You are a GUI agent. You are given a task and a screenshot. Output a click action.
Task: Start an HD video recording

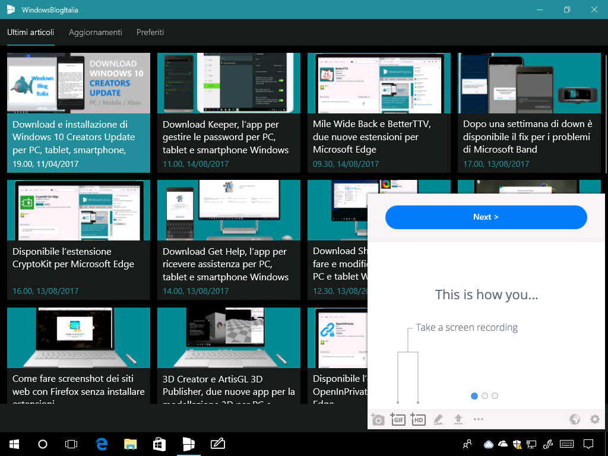coord(418,419)
